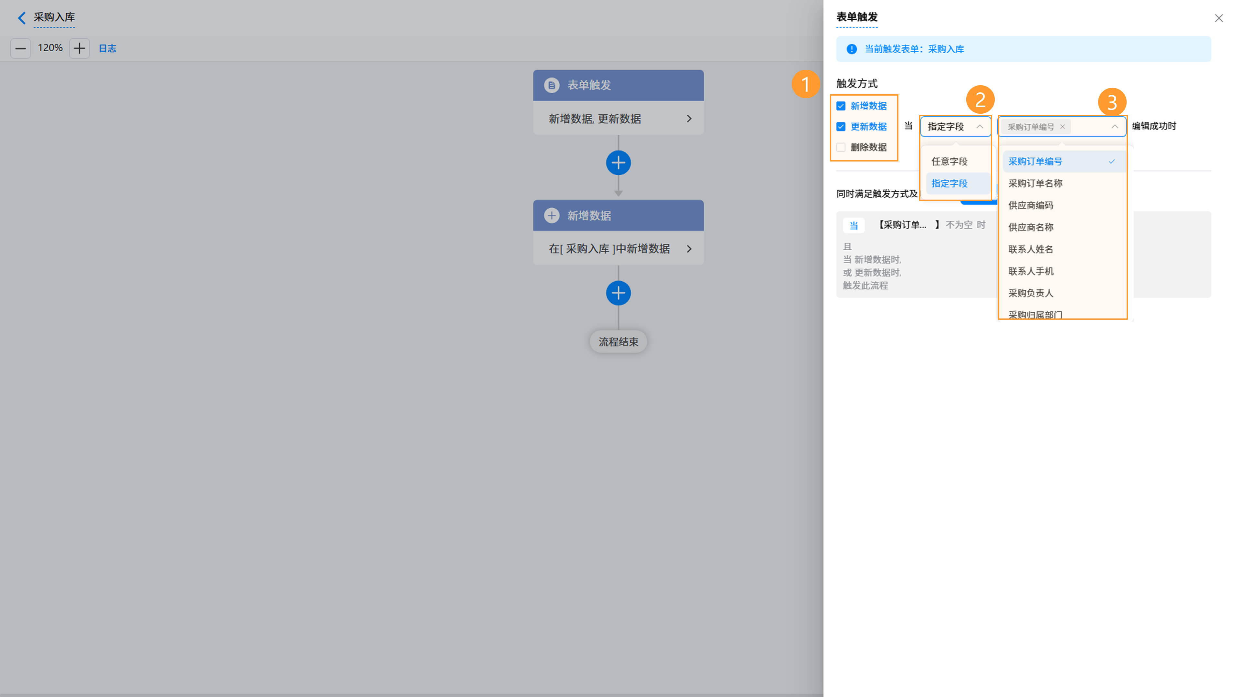The width and height of the screenshot is (1241, 697).
Task: Click the 当 condition tag
Action: (x=853, y=225)
